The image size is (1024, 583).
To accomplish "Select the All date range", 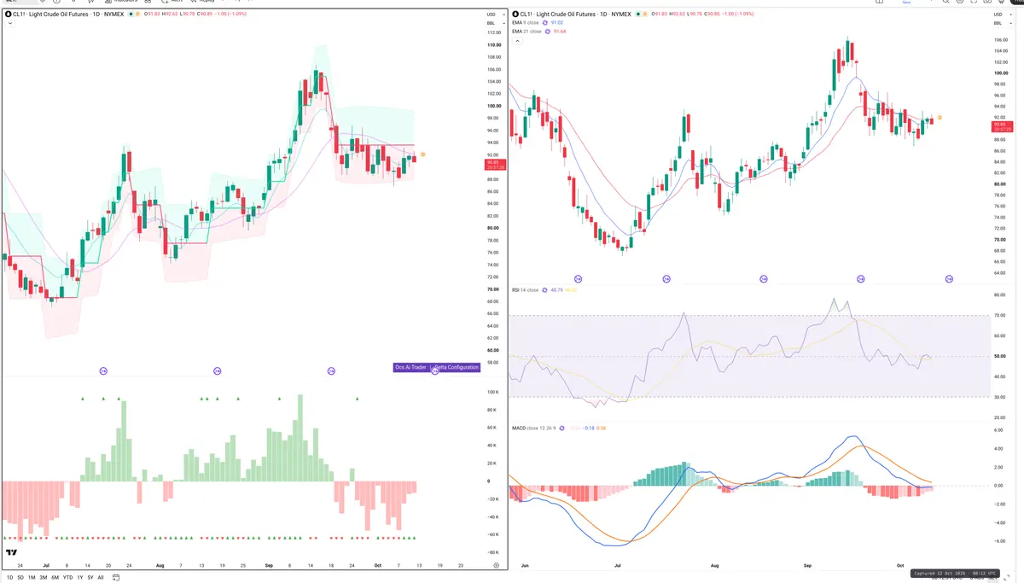I will (x=101, y=577).
